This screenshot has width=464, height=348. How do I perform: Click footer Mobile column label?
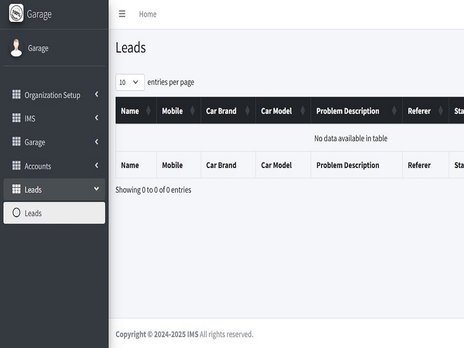(172, 165)
